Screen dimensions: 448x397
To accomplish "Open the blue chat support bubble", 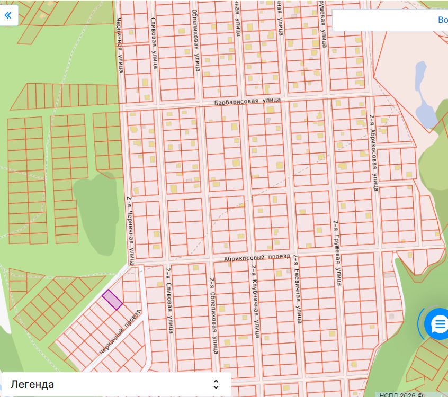I will [x=438, y=324].
